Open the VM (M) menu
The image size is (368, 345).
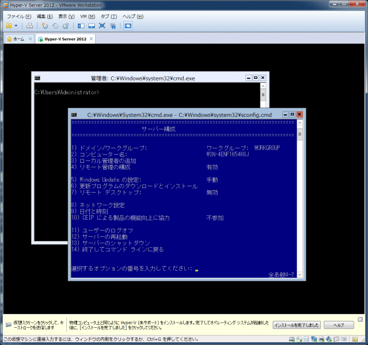(x=88, y=17)
